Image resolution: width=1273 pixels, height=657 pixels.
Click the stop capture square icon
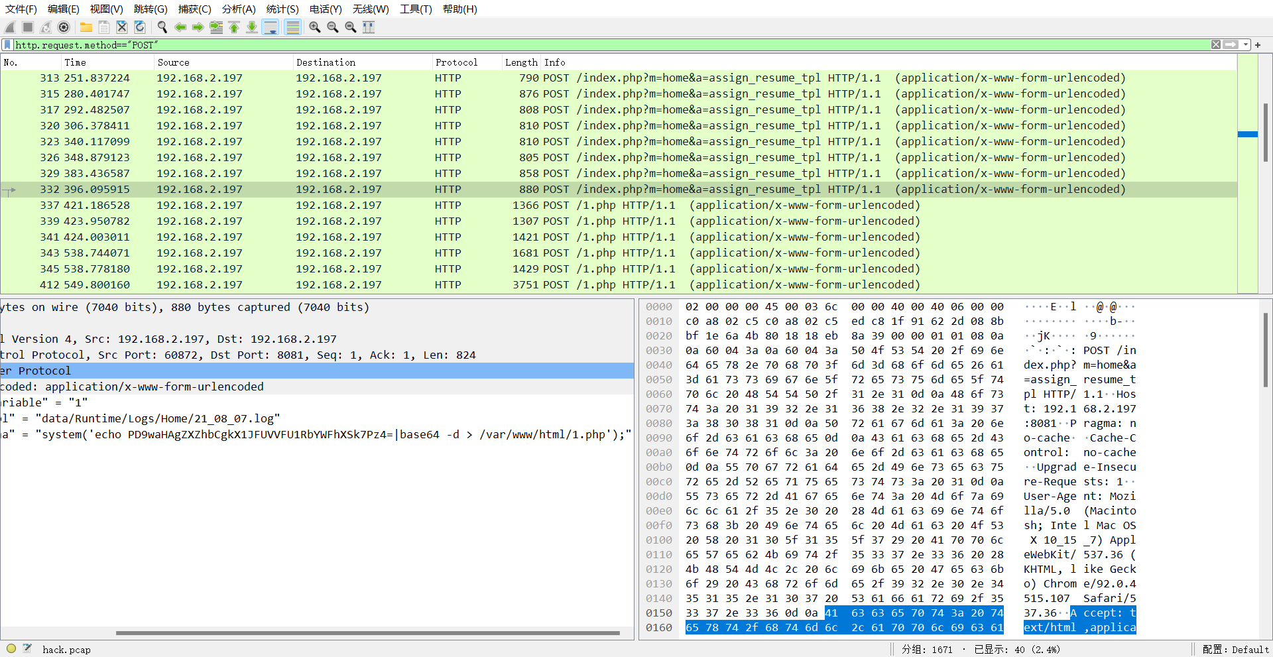pyautogui.click(x=28, y=27)
